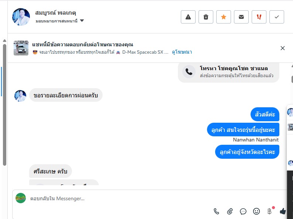The width and height of the screenshot is (293, 219).
Task: Delete conversation with the trash icon
Action: pos(206,17)
